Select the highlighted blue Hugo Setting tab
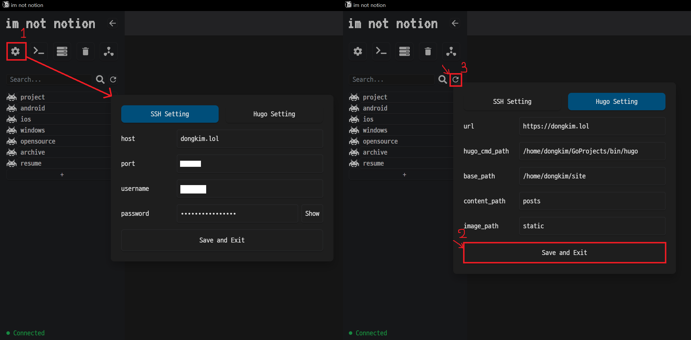 616,102
